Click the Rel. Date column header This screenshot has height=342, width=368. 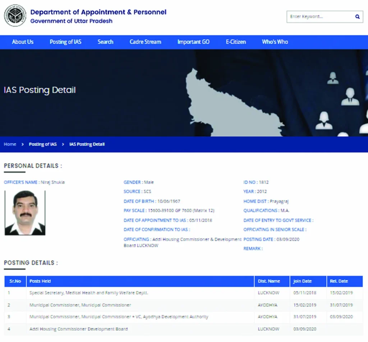(x=339, y=281)
